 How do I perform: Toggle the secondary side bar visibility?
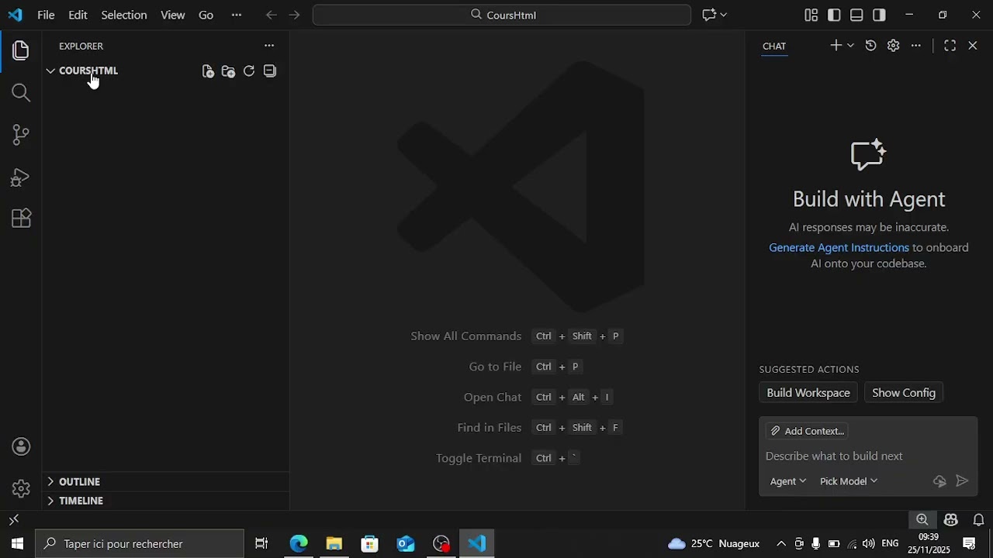point(879,15)
